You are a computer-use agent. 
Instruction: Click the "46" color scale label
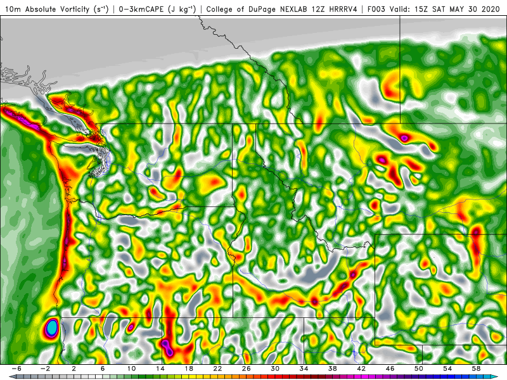(x=390, y=369)
